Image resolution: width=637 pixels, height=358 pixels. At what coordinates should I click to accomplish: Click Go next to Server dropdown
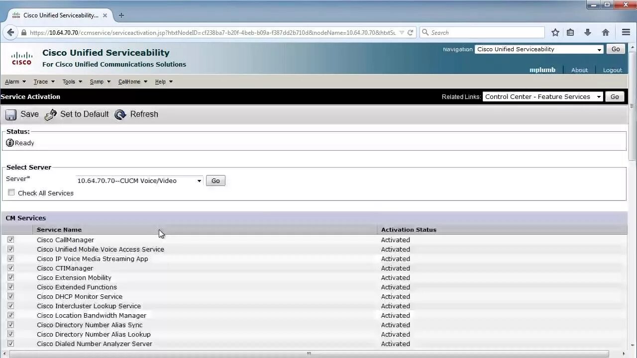[215, 180]
